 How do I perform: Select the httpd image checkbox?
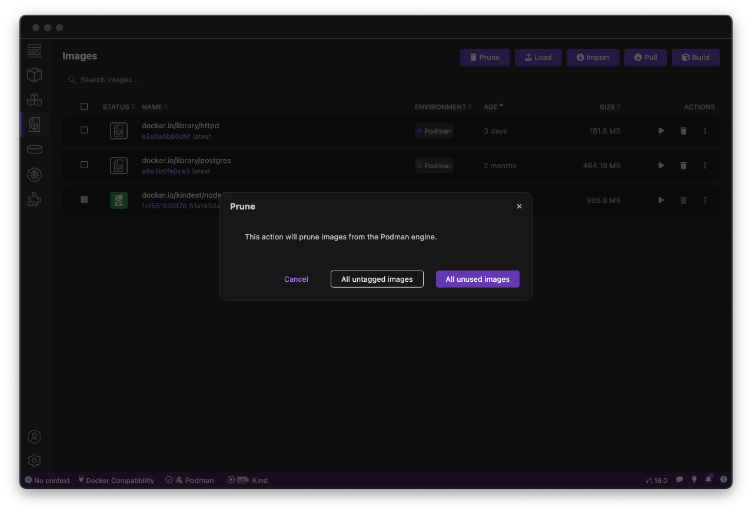[84, 130]
